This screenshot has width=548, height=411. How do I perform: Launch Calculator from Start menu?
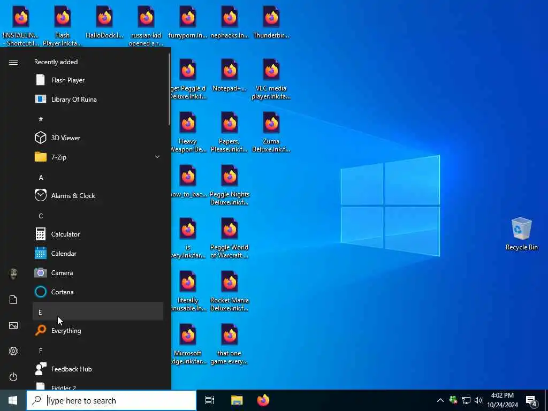(x=98, y=234)
